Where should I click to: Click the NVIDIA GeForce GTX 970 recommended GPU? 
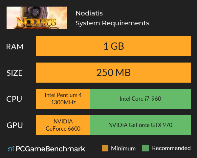click(x=140, y=125)
